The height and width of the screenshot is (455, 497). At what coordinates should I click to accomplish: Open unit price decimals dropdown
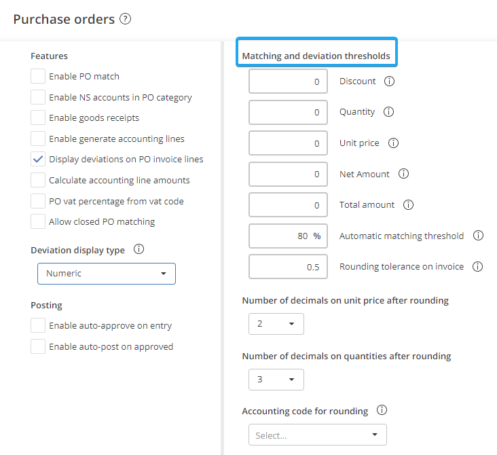click(x=276, y=324)
